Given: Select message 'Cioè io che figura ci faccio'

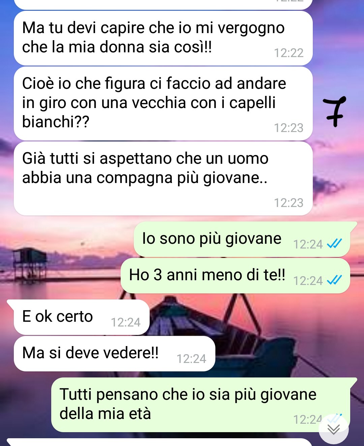Looking at the screenshot, I should click(163, 103).
